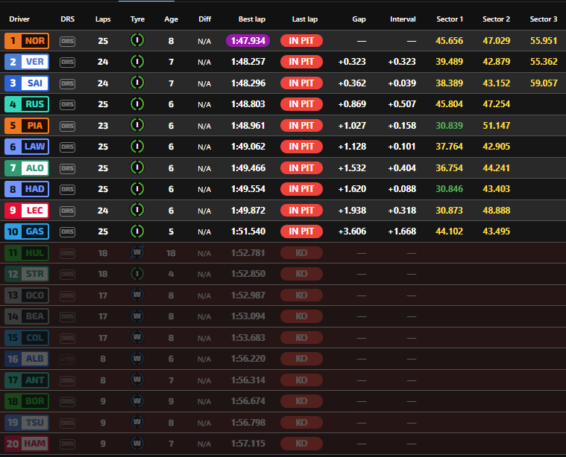Click the KO badge in STR row
The height and width of the screenshot is (457, 566).
[x=301, y=274]
